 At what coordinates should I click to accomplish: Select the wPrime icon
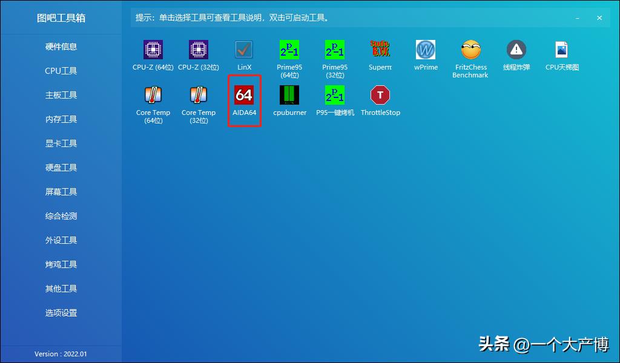426,50
